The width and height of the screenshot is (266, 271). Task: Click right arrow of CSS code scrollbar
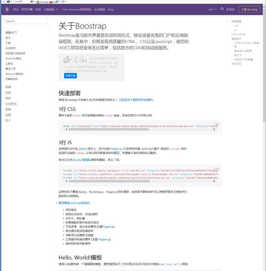click(214, 129)
